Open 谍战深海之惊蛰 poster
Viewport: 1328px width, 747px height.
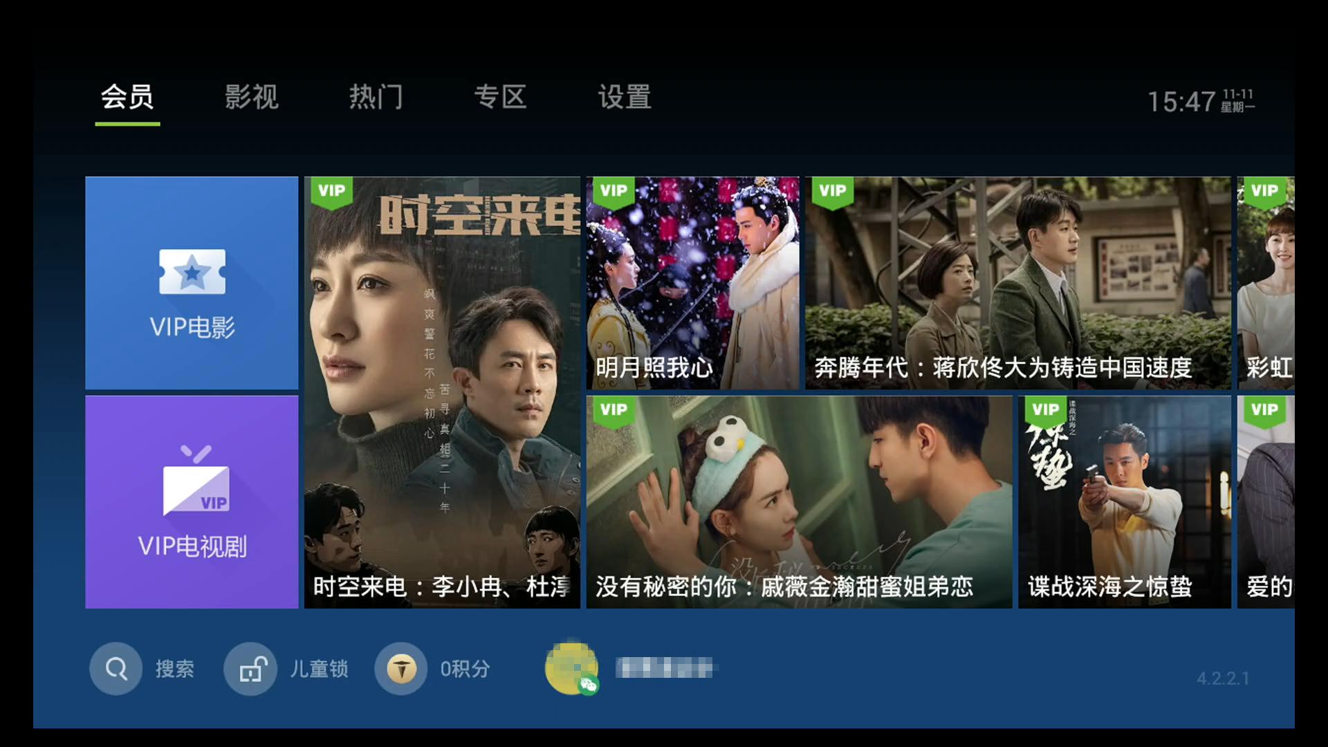(1125, 502)
